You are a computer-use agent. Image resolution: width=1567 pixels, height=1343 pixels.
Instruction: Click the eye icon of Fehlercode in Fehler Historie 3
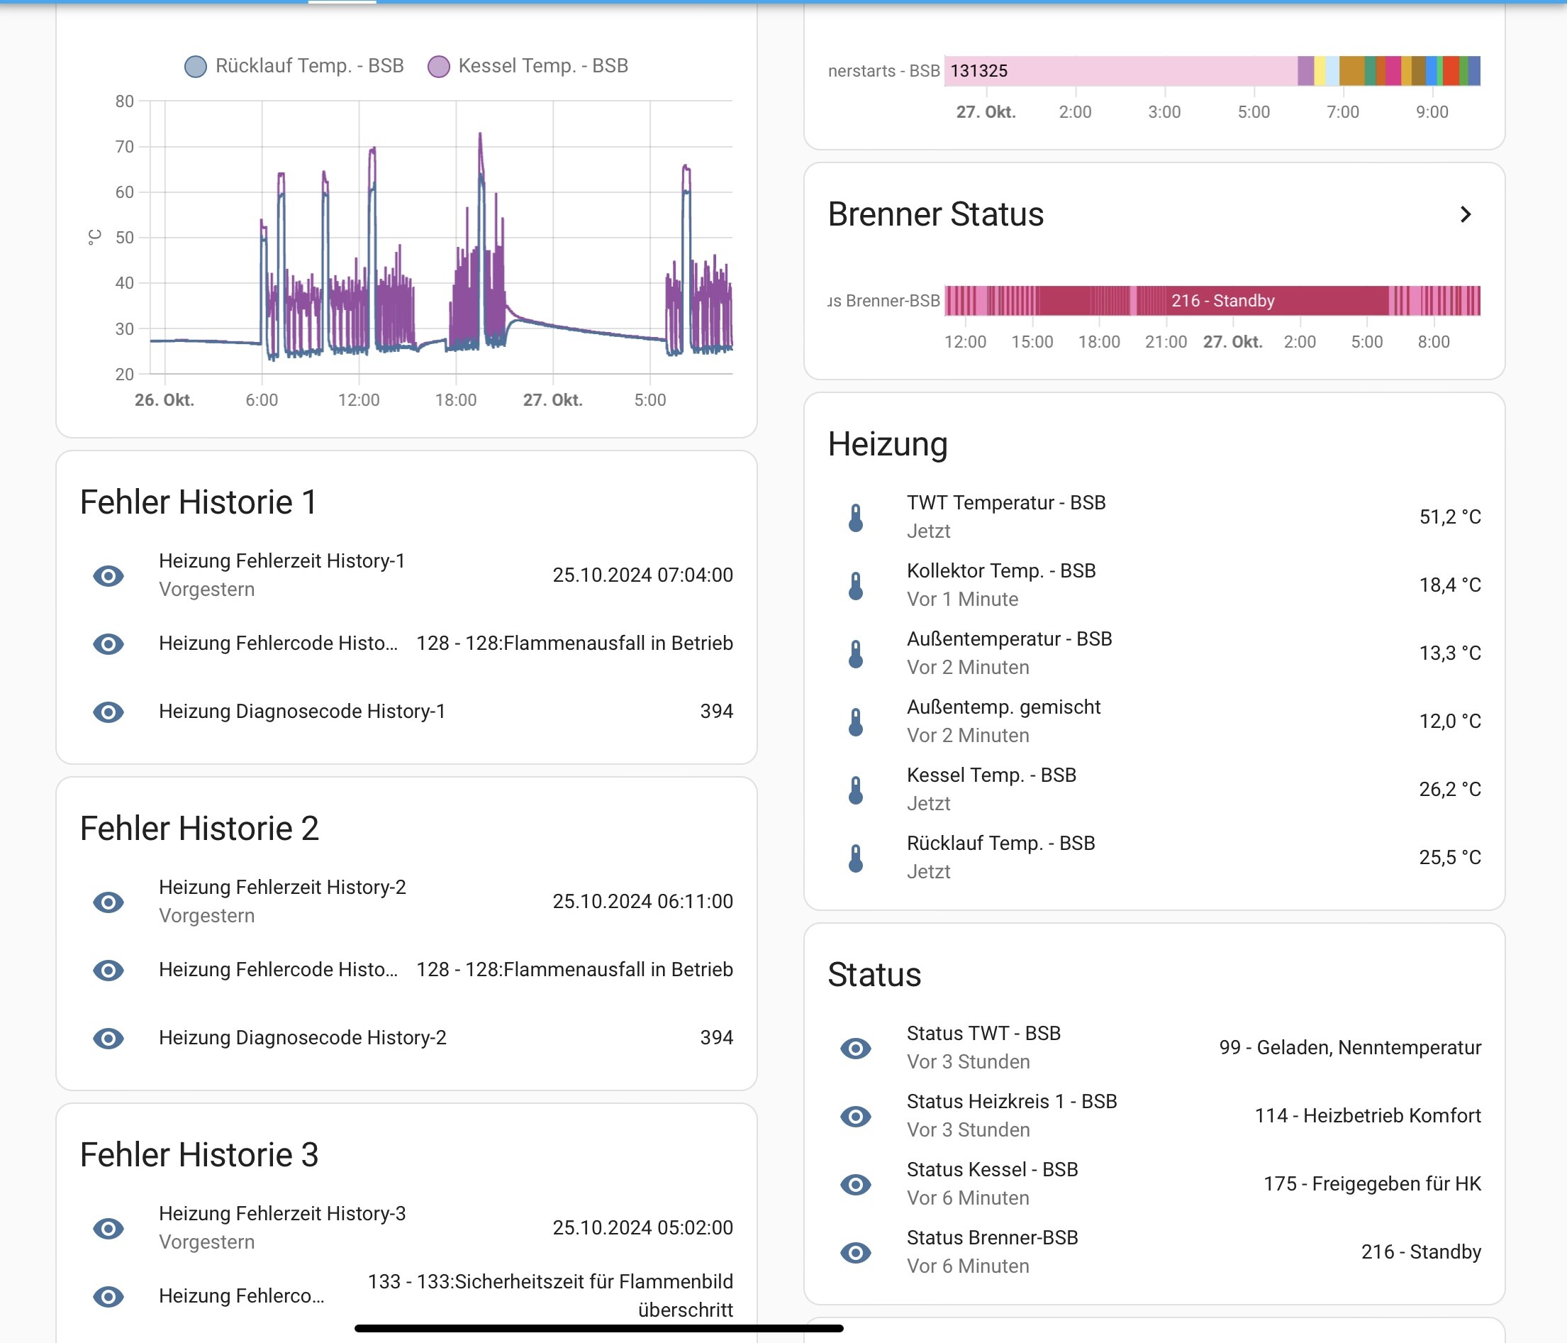[x=108, y=1296]
